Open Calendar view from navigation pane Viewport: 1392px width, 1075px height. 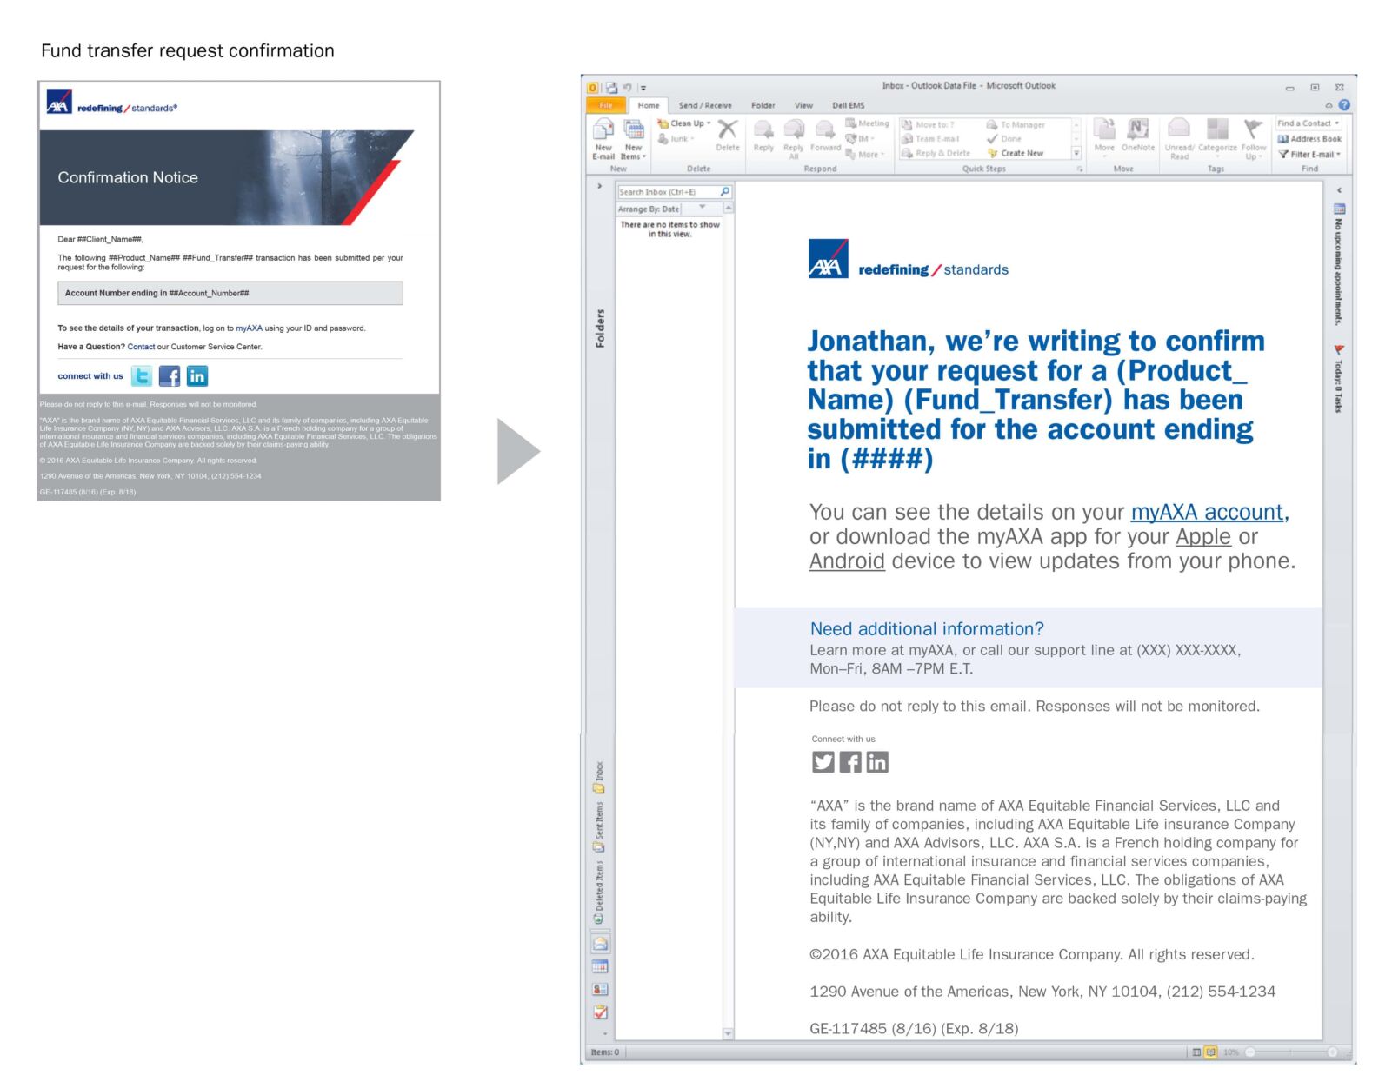click(600, 966)
